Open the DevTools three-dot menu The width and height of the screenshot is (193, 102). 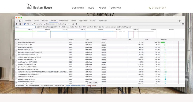coord(183,21)
